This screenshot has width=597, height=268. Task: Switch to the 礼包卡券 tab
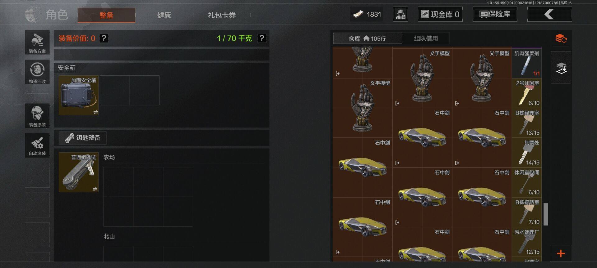[222, 15]
